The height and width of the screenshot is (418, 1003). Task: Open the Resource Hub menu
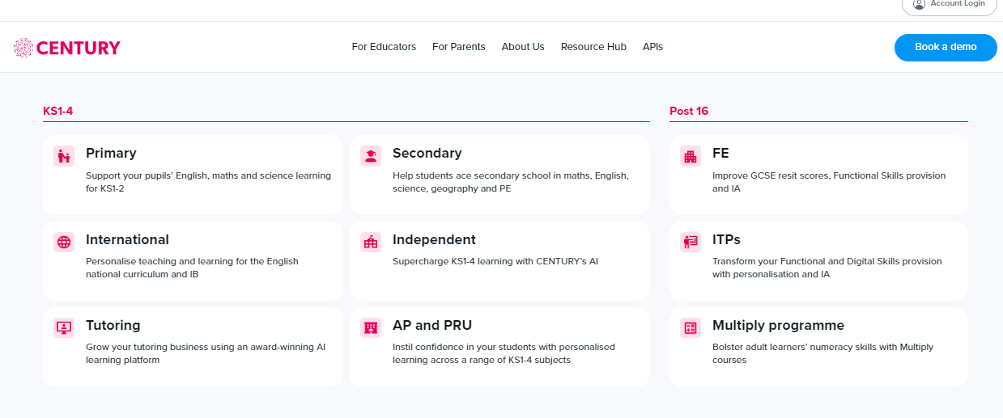[593, 47]
